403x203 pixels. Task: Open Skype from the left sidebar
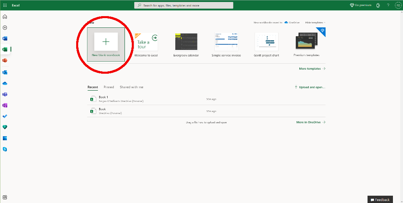coord(5,149)
